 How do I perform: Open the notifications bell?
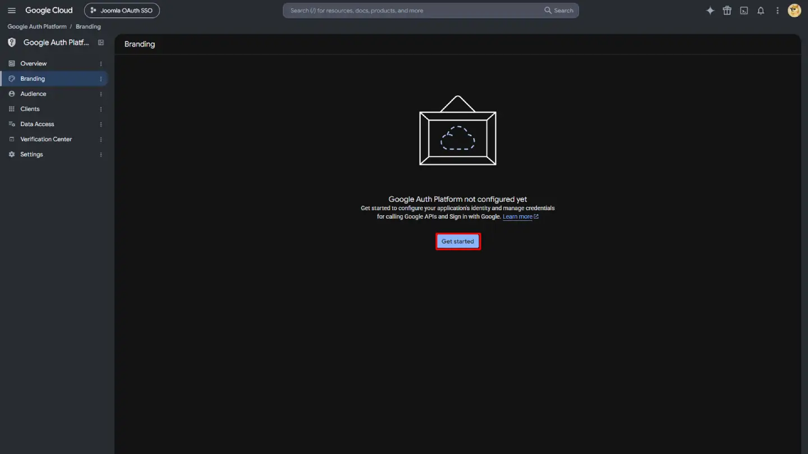[761, 11]
